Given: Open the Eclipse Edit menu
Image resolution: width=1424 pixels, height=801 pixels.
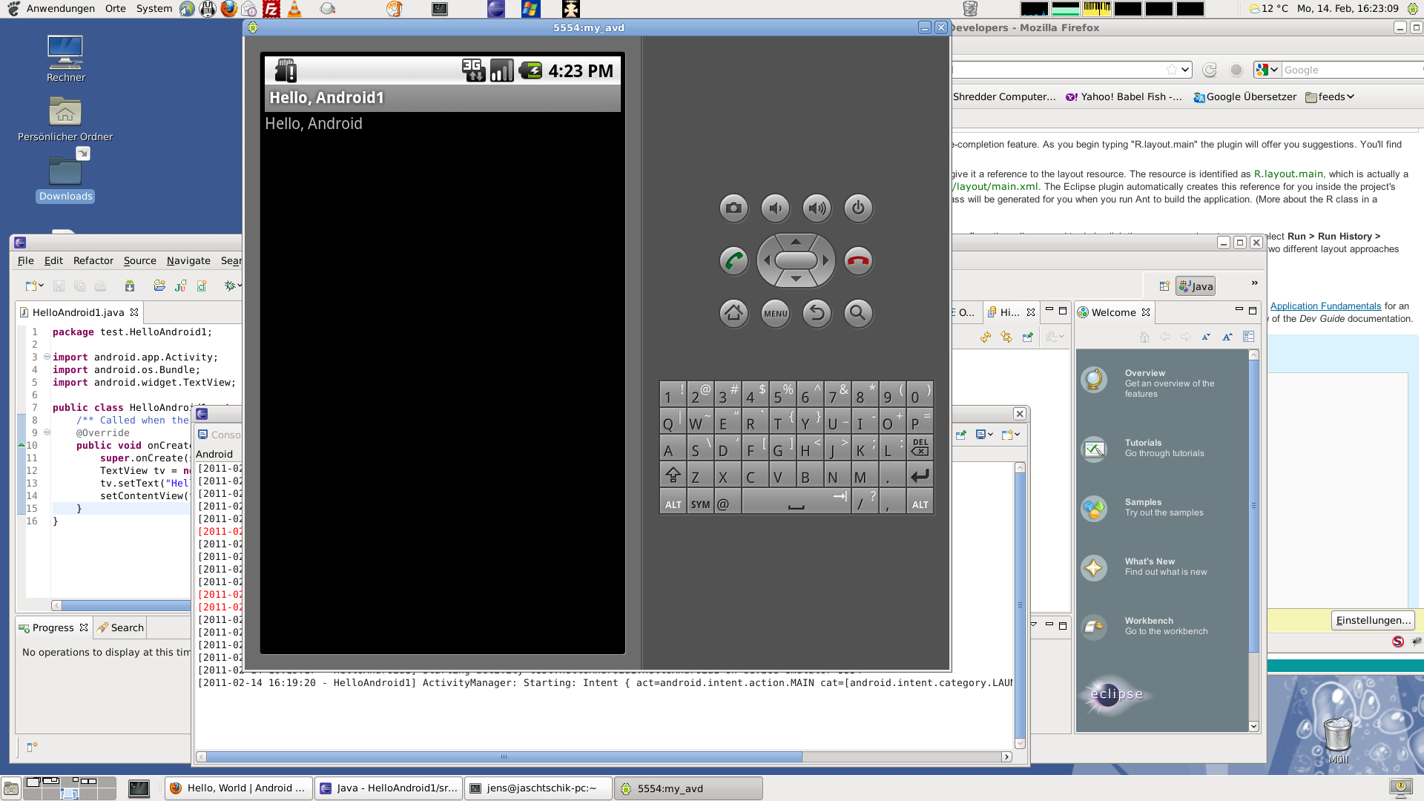Looking at the screenshot, I should (x=53, y=261).
